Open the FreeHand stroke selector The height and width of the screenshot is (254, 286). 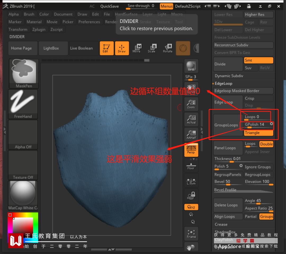23,104
